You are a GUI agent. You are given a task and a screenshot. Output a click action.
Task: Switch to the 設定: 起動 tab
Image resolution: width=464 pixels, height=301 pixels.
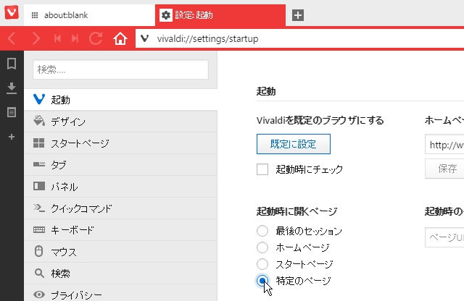click(x=220, y=15)
